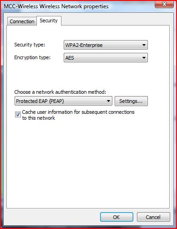Dismiss the dialog with Cancel
This screenshot has width=177, height=229.
click(153, 217)
